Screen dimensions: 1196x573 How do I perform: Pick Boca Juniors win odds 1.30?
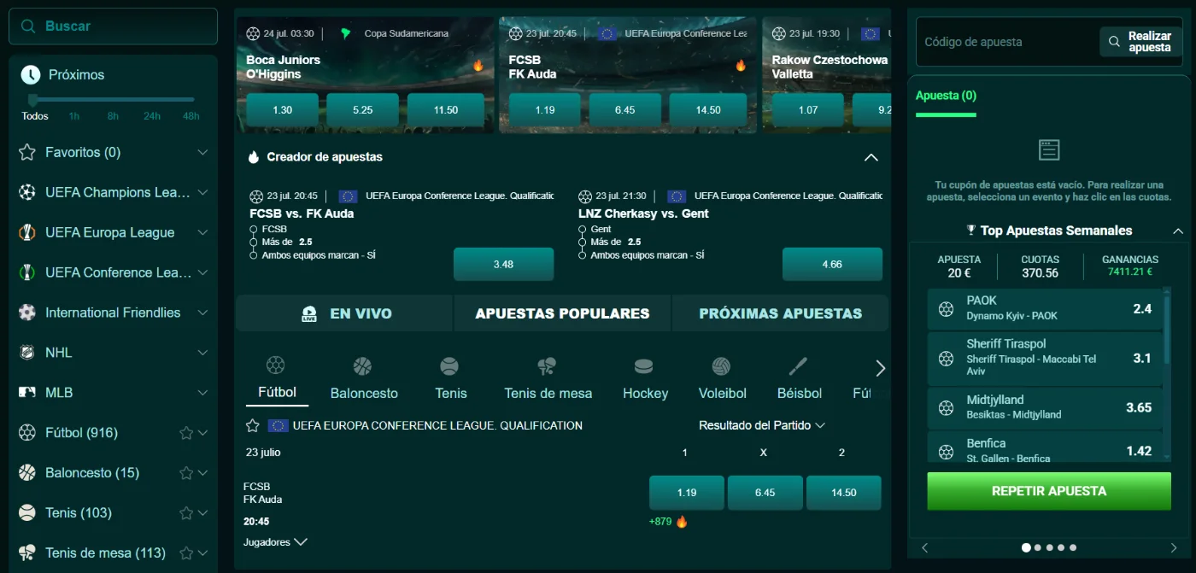pos(282,110)
